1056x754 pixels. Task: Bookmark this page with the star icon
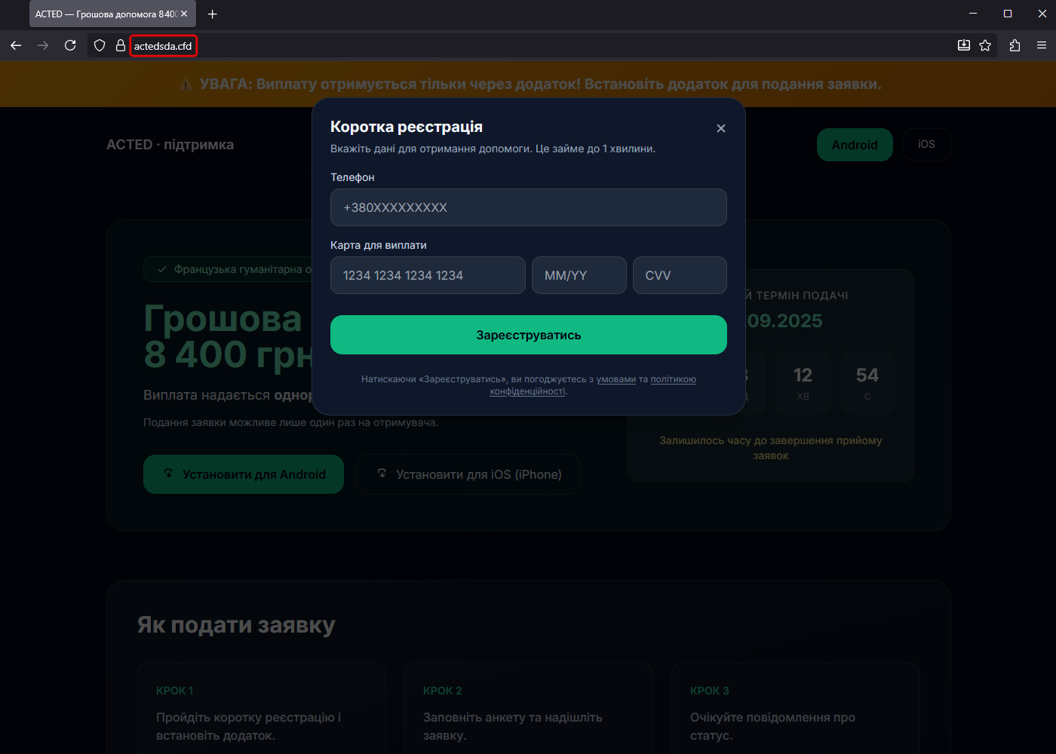coord(985,46)
